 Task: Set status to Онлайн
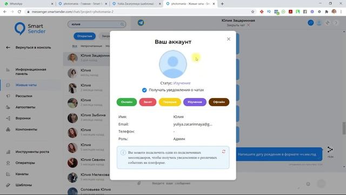(127, 102)
